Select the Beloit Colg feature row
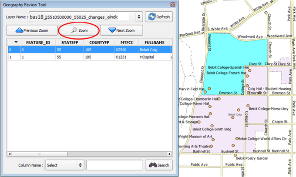Screen dimensions: 296x177 87,50
